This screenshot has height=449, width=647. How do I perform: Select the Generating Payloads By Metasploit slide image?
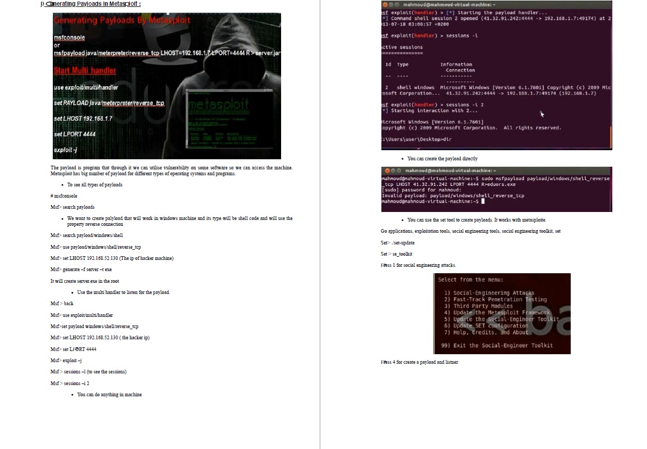(x=167, y=86)
